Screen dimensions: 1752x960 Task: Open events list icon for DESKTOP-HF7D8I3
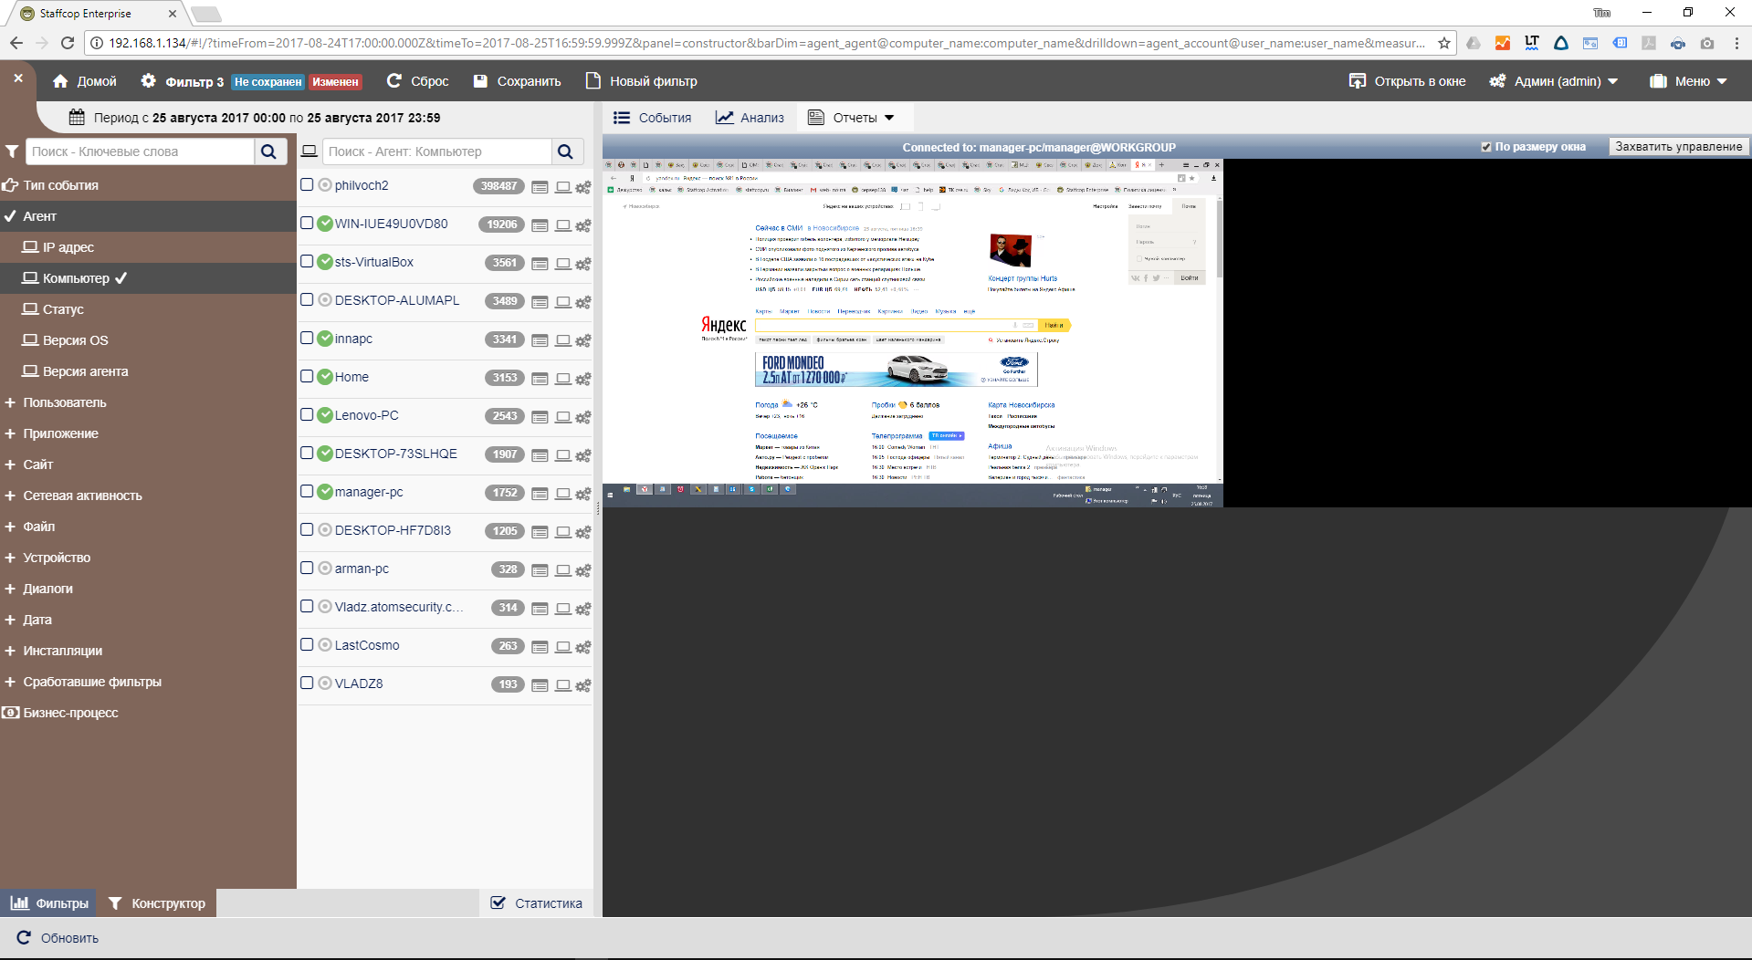click(x=540, y=532)
